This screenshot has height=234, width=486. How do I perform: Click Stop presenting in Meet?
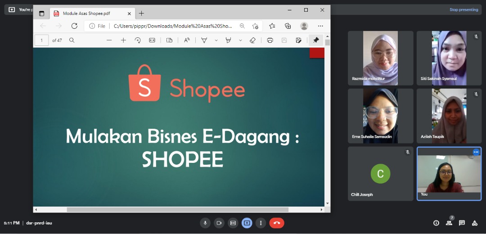click(463, 9)
